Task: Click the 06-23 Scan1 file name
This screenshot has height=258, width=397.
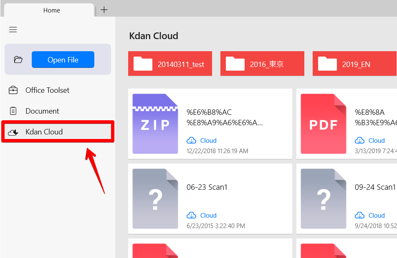Action: pyautogui.click(x=207, y=187)
